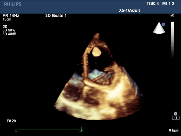
Task: Click the M3 grayscale map label
Action: pyautogui.click(x=173, y=15)
